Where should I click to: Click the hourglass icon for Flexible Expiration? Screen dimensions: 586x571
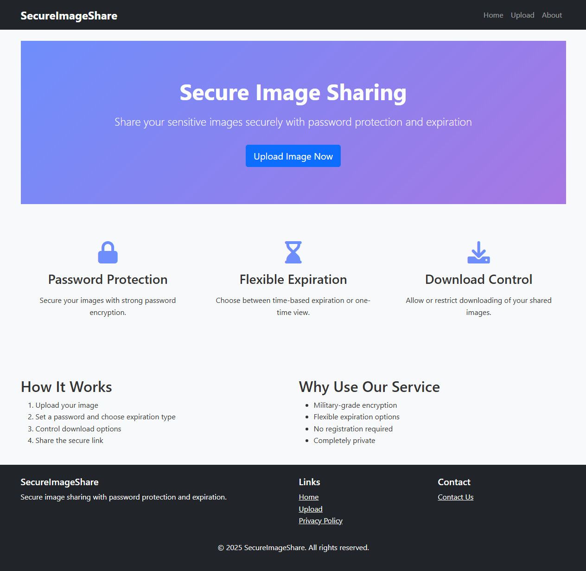pyautogui.click(x=293, y=252)
